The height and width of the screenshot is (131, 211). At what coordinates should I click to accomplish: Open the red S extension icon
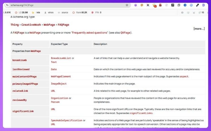click(x=160, y=5)
